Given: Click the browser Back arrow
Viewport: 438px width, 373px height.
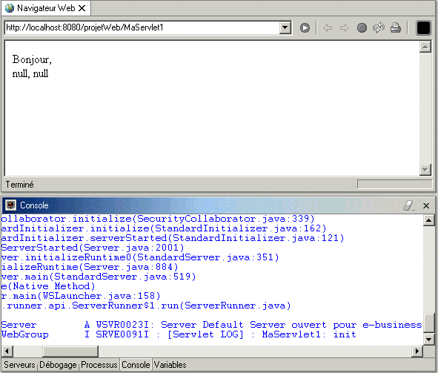Looking at the screenshot, I should (x=328, y=28).
